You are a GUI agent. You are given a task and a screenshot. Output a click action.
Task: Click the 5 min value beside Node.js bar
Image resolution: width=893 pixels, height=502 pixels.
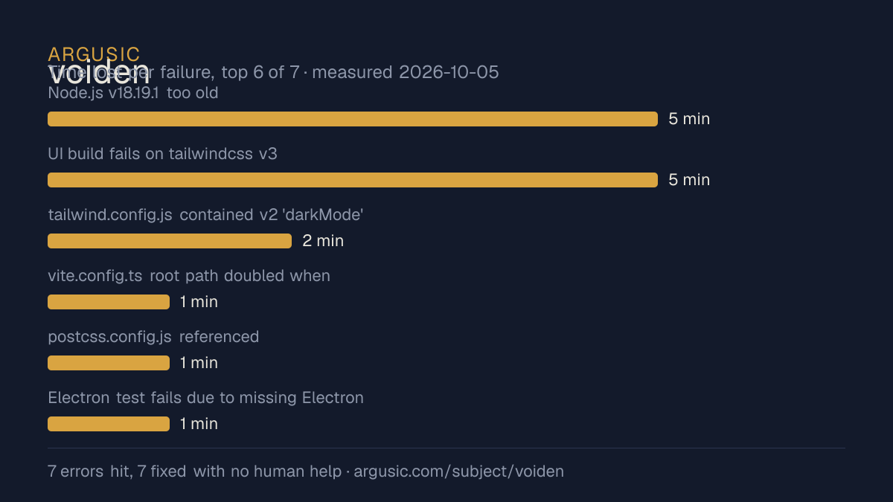coord(689,119)
